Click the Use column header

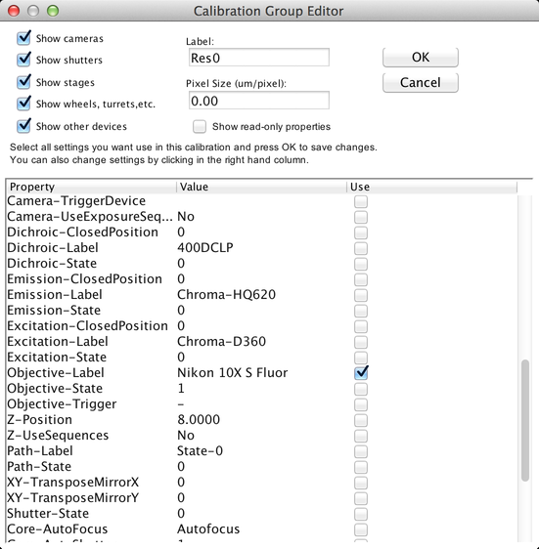pos(432,187)
